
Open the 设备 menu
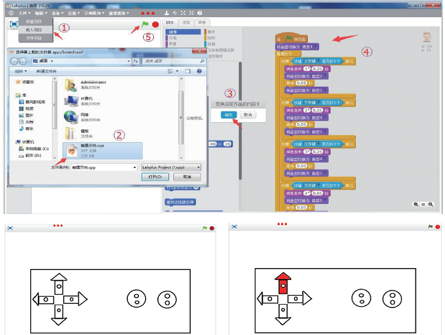57,13
